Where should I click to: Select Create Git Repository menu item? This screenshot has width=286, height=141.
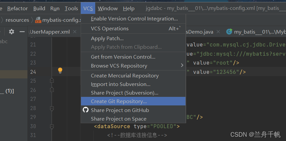coord(119,101)
